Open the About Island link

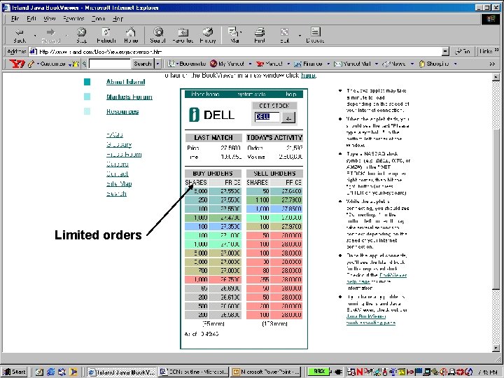pos(125,82)
